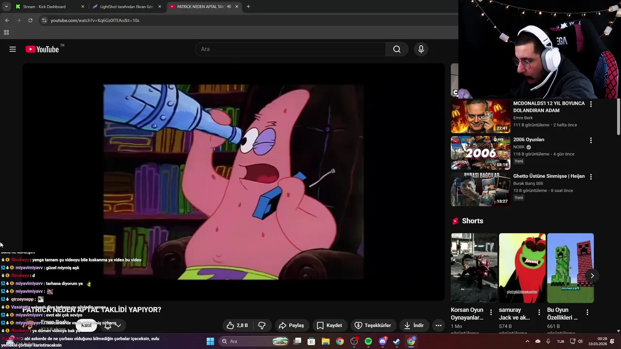Open Spotify from the taskbar
Image resolution: width=621 pixels, height=349 pixels.
368,341
